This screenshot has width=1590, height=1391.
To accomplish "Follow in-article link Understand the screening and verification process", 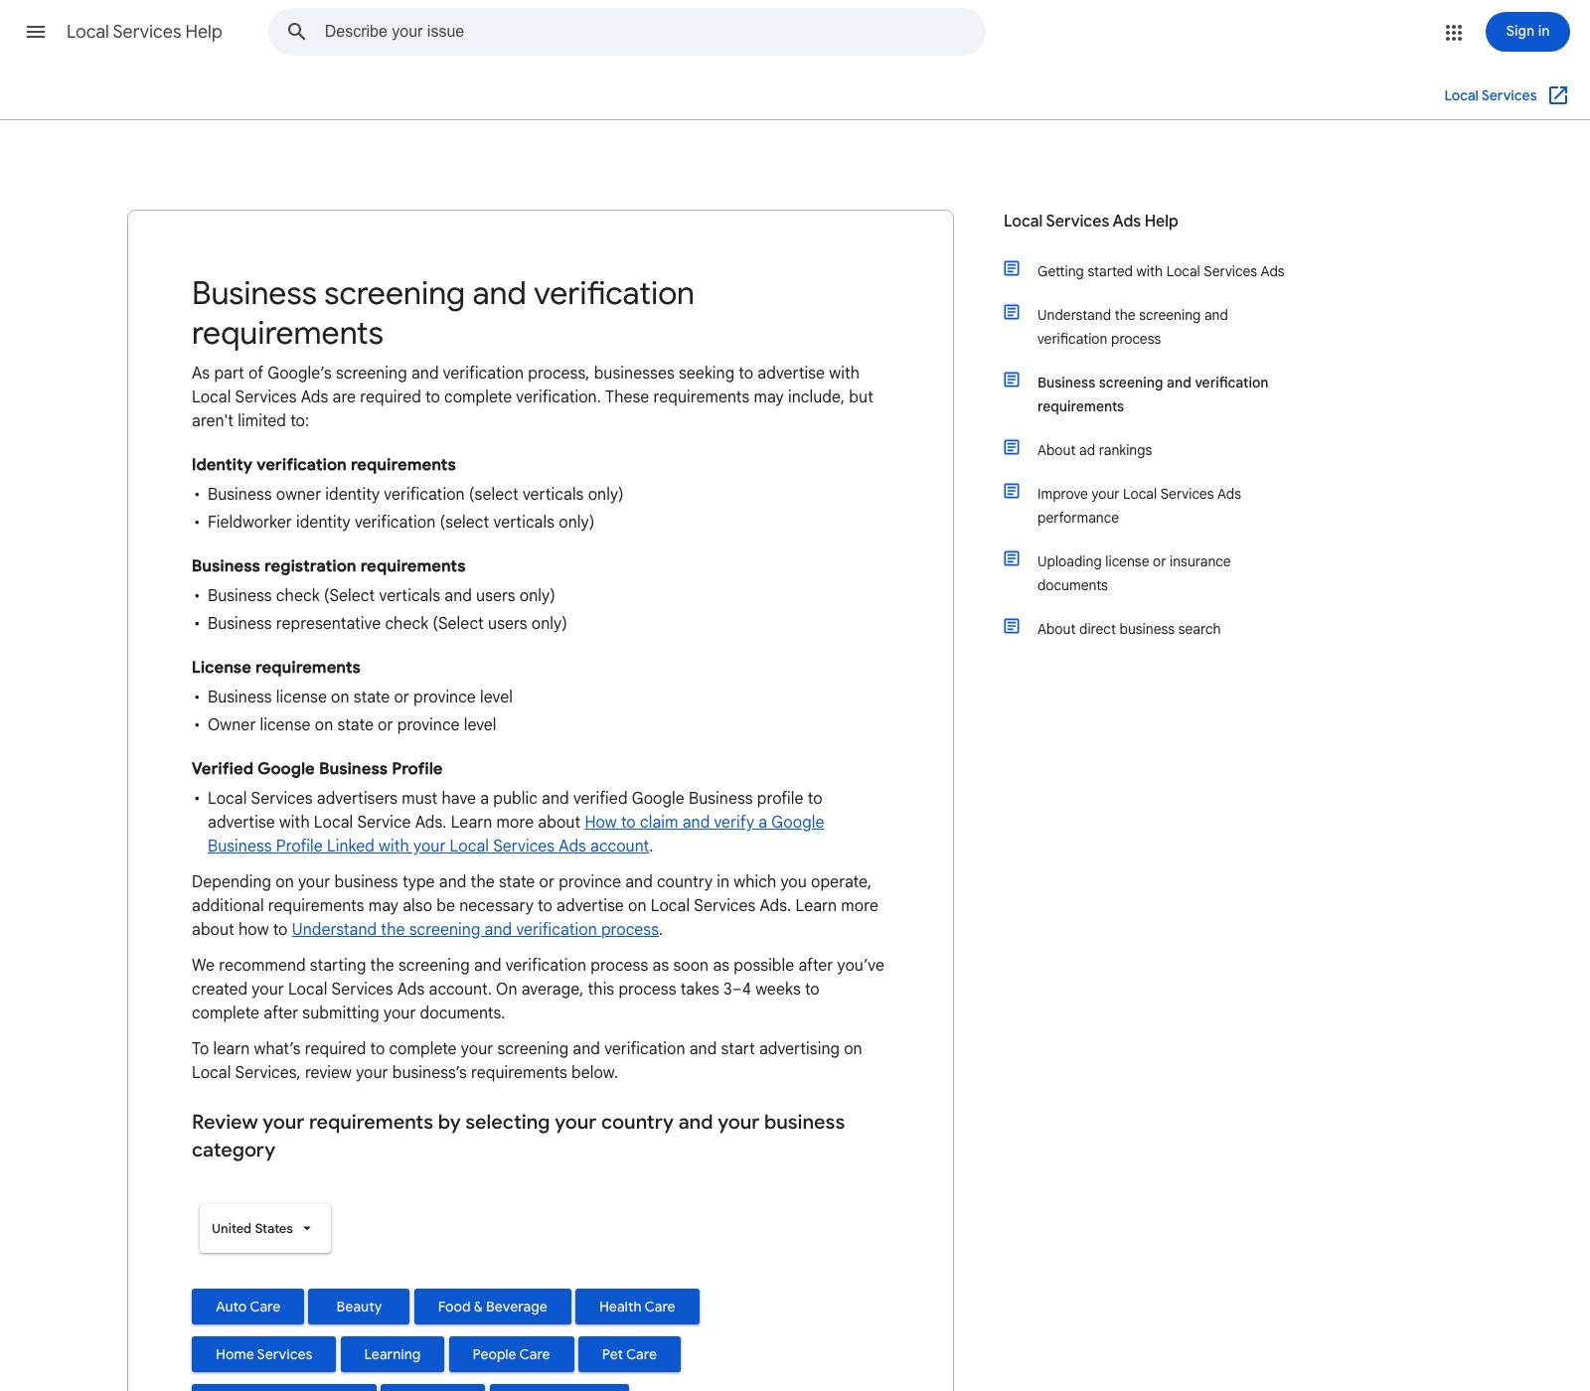I will [475, 929].
